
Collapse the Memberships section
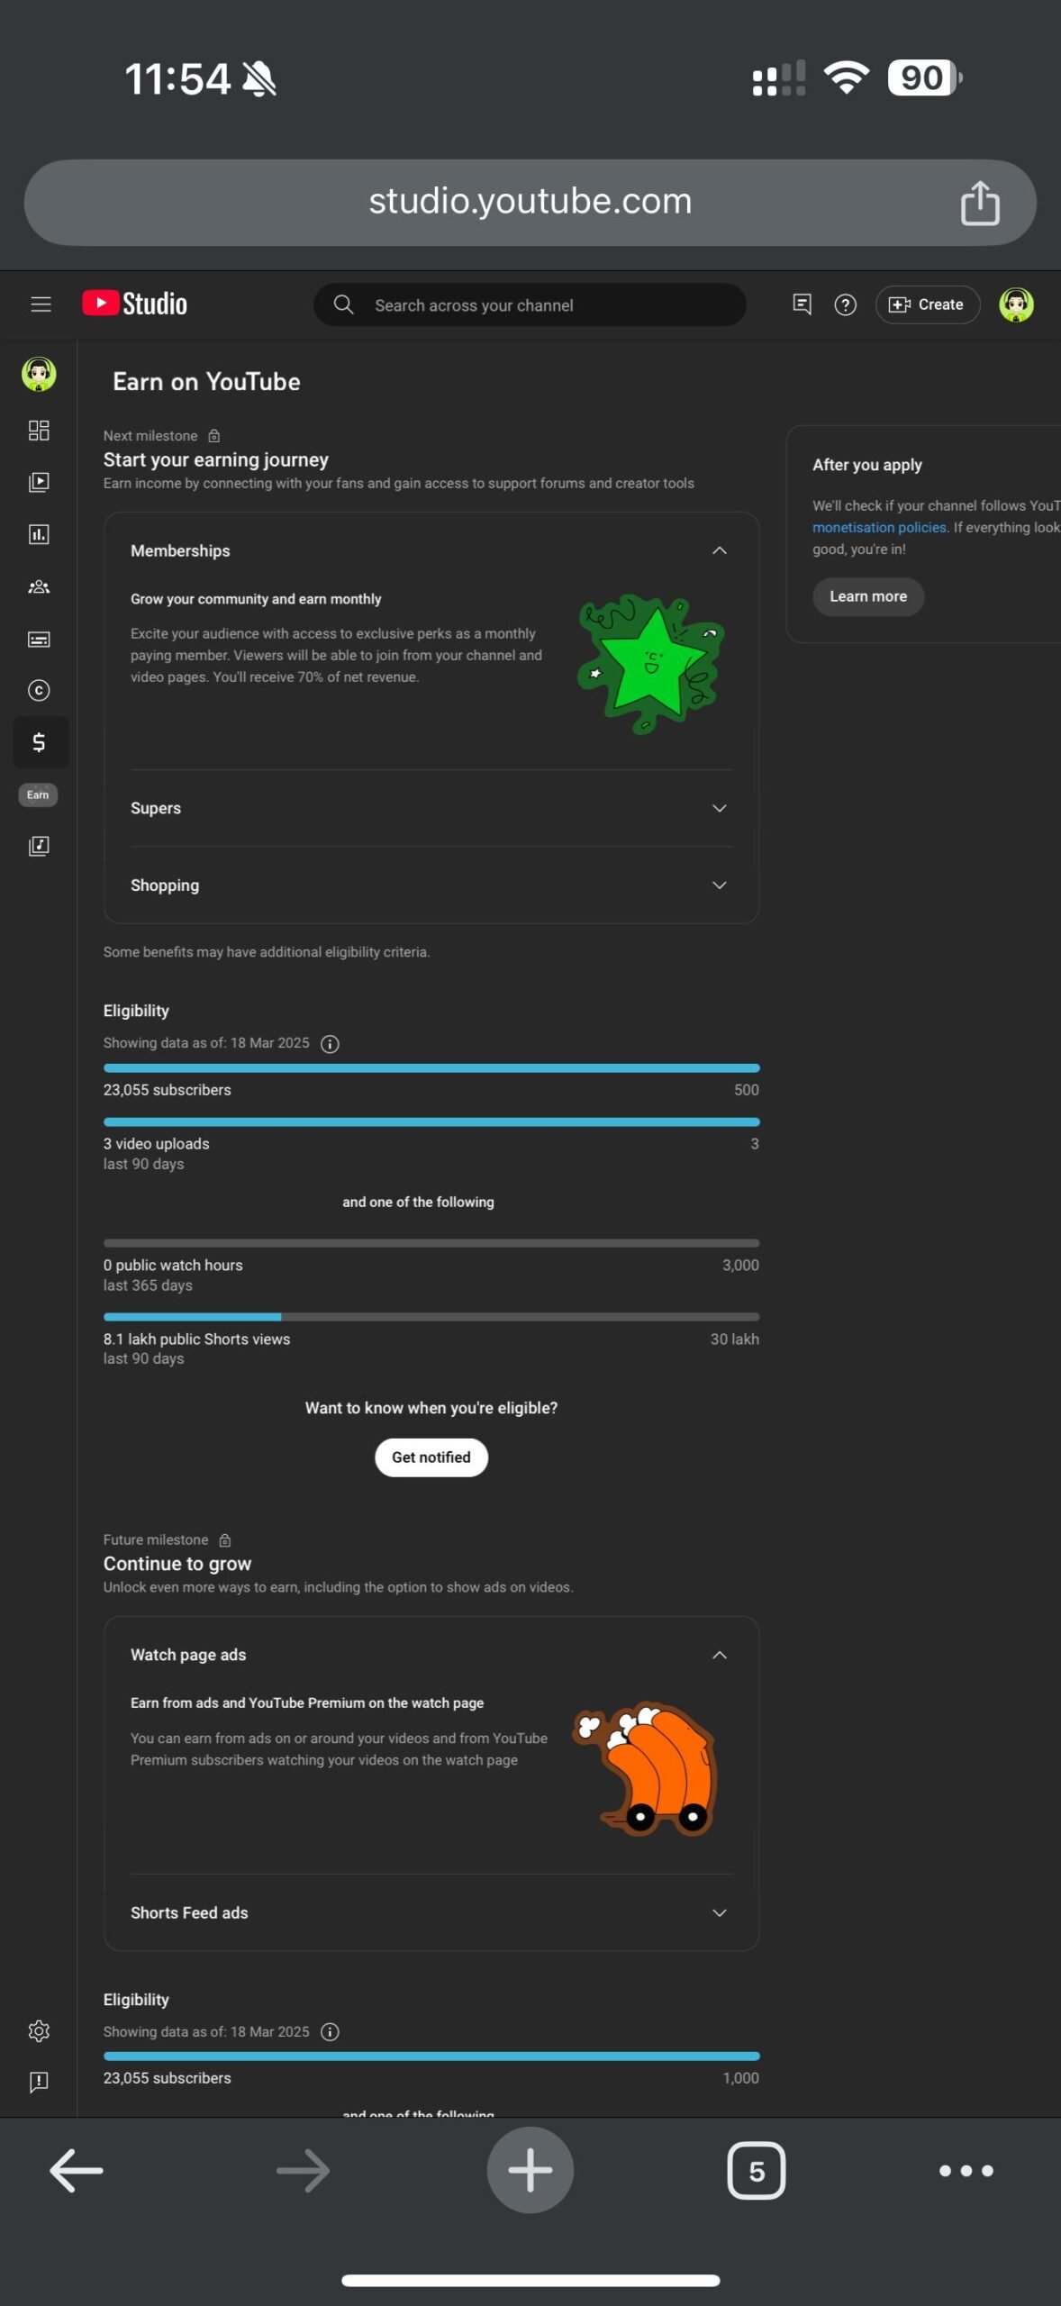(x=719, y=550)
